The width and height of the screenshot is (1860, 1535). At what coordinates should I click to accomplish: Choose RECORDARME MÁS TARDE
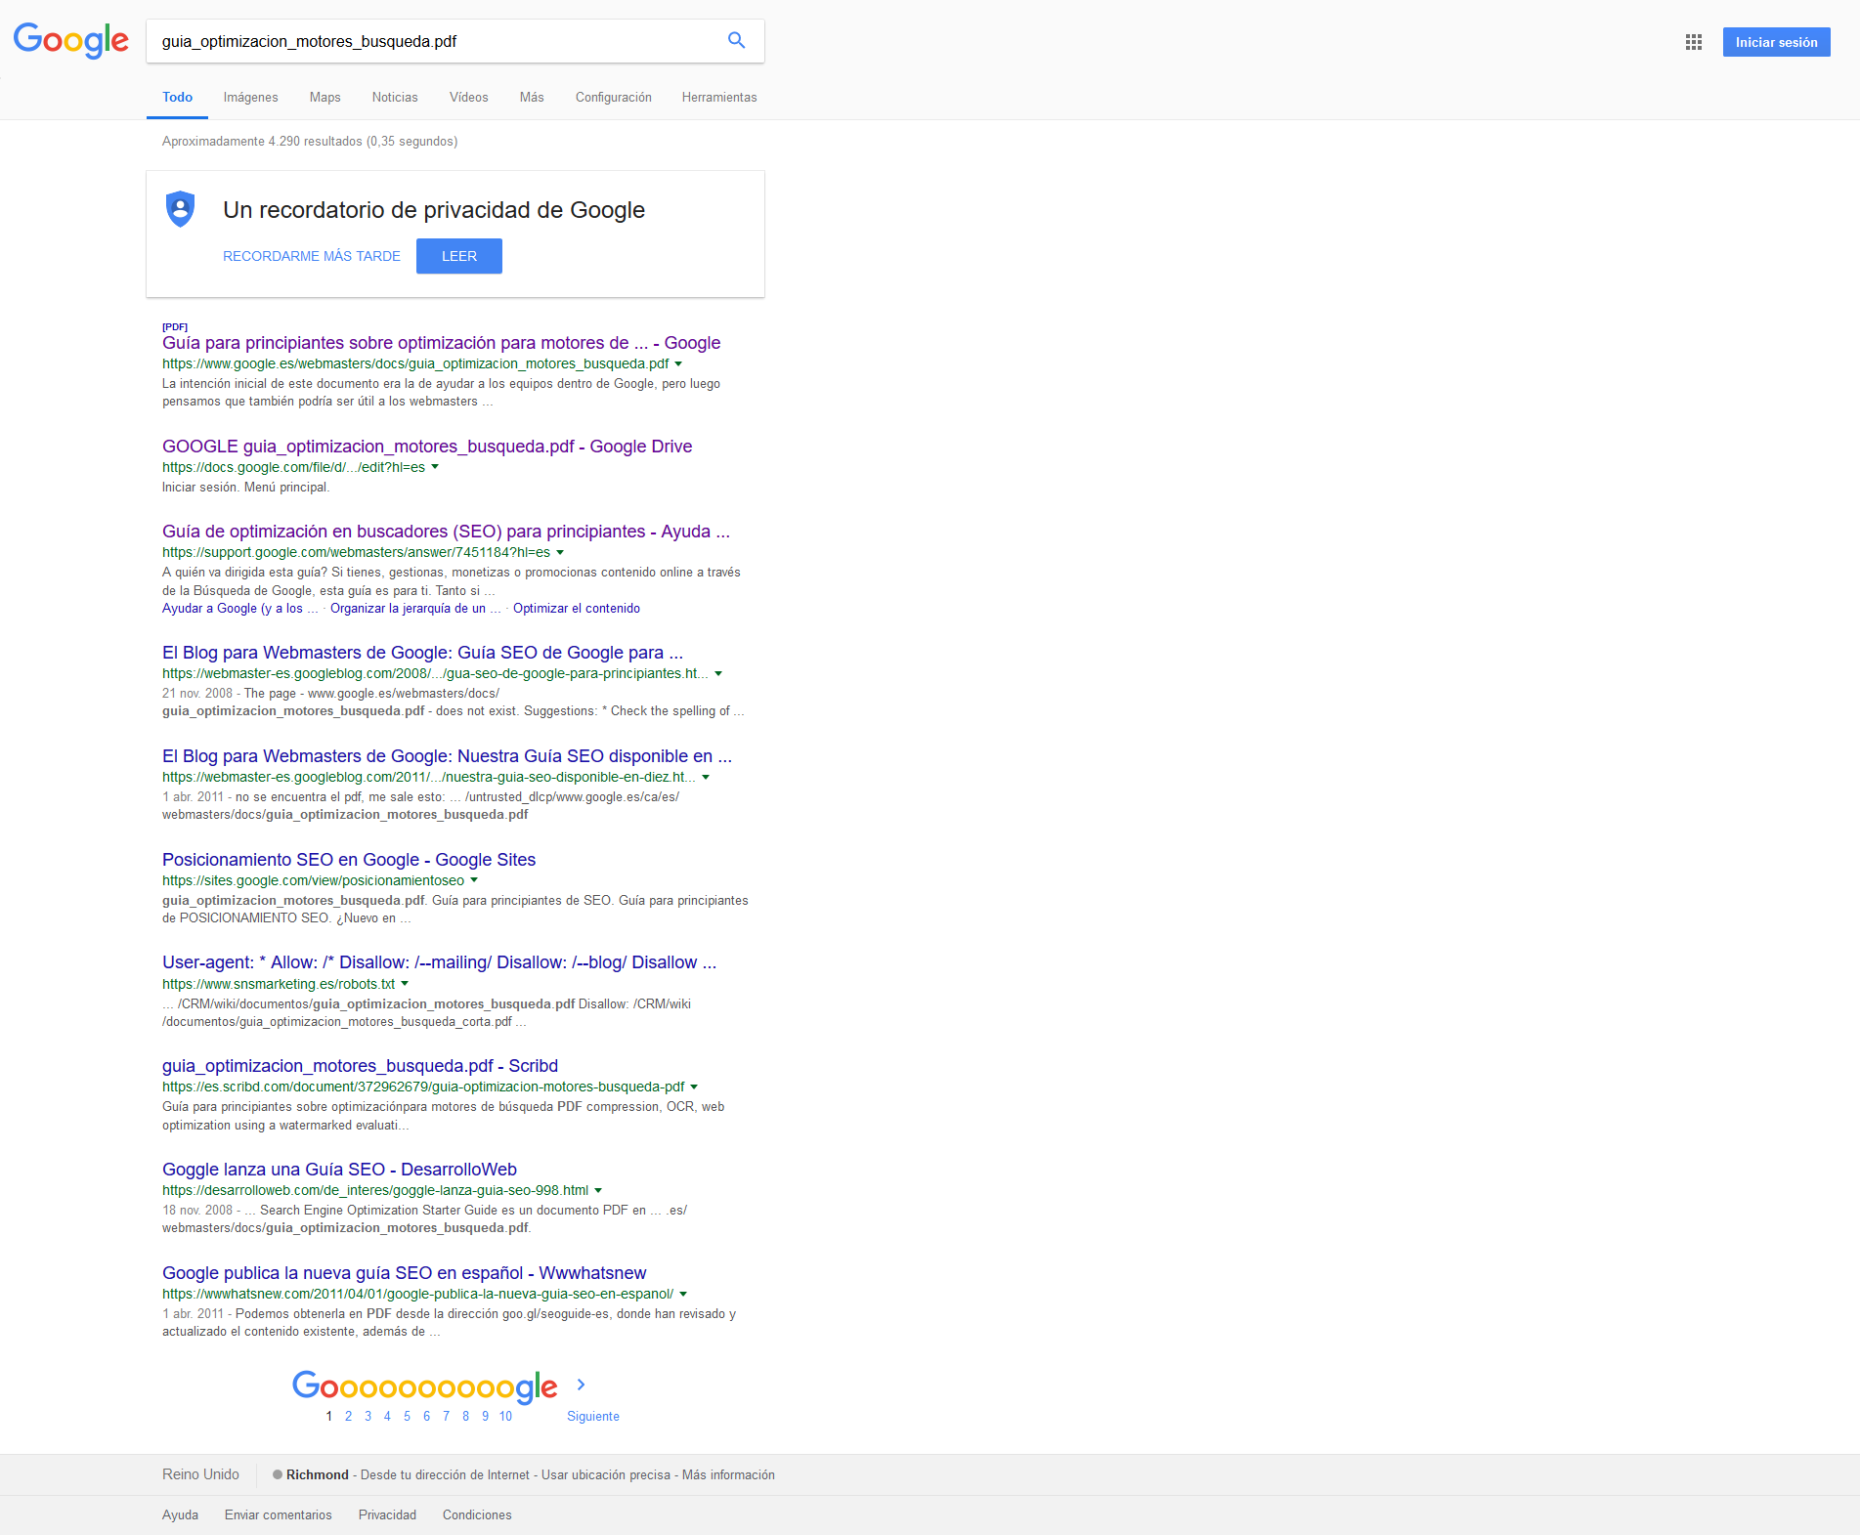pos(312,256)
